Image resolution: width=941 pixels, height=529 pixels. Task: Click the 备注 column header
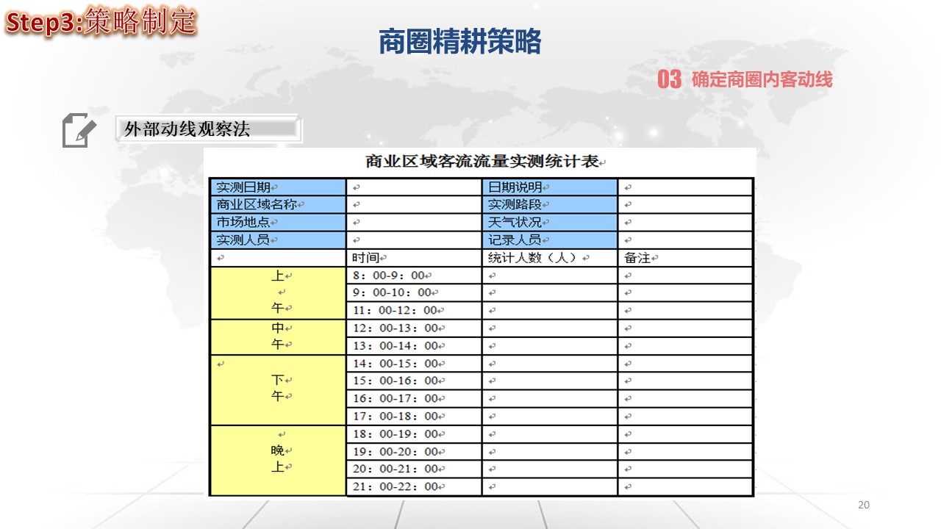click(684, 258)
